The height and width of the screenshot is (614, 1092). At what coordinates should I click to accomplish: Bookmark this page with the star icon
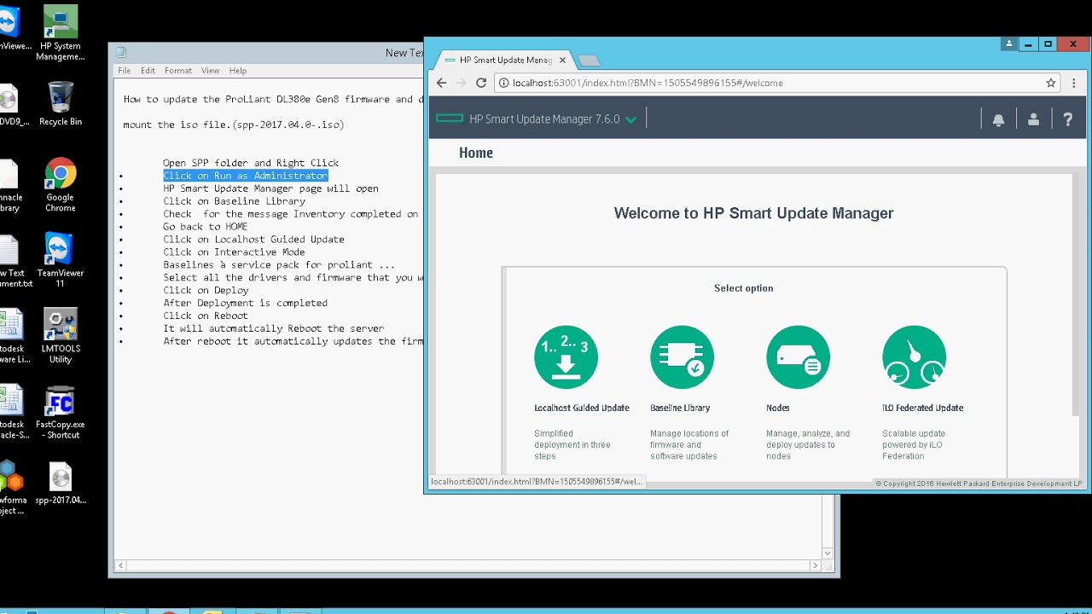click(x=1051, y=83)
